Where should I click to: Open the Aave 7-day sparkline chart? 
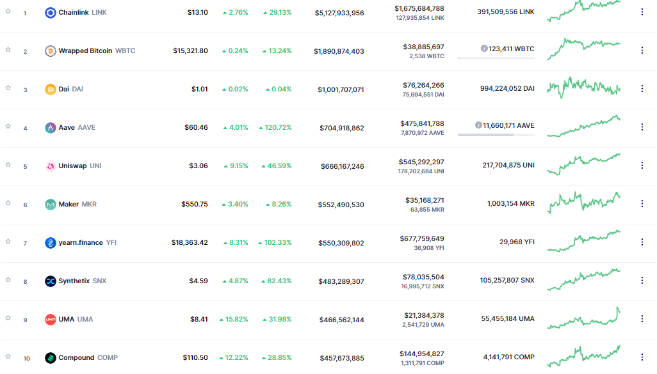pyautogui.click(x=583, y=126)
